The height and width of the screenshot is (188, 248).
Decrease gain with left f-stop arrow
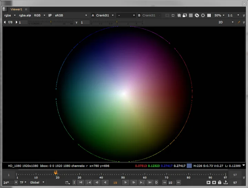pos(4,22)
